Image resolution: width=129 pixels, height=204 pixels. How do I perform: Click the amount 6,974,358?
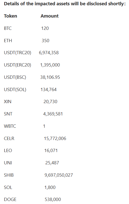[x=49, y=53]
